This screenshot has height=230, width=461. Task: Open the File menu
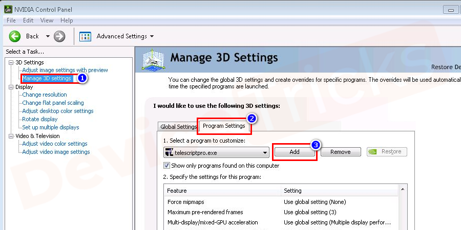[11, 20]
